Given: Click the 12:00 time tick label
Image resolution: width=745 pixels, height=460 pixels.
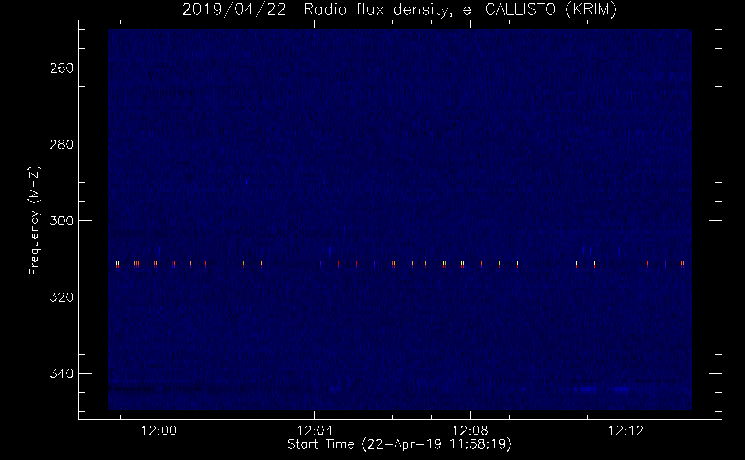Looking at the screenshot, I should pos(159,431).
